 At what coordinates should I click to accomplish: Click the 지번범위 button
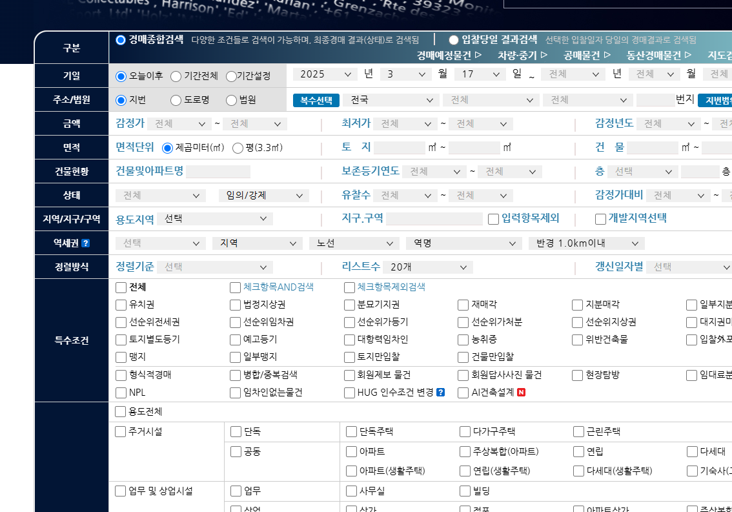715,101
